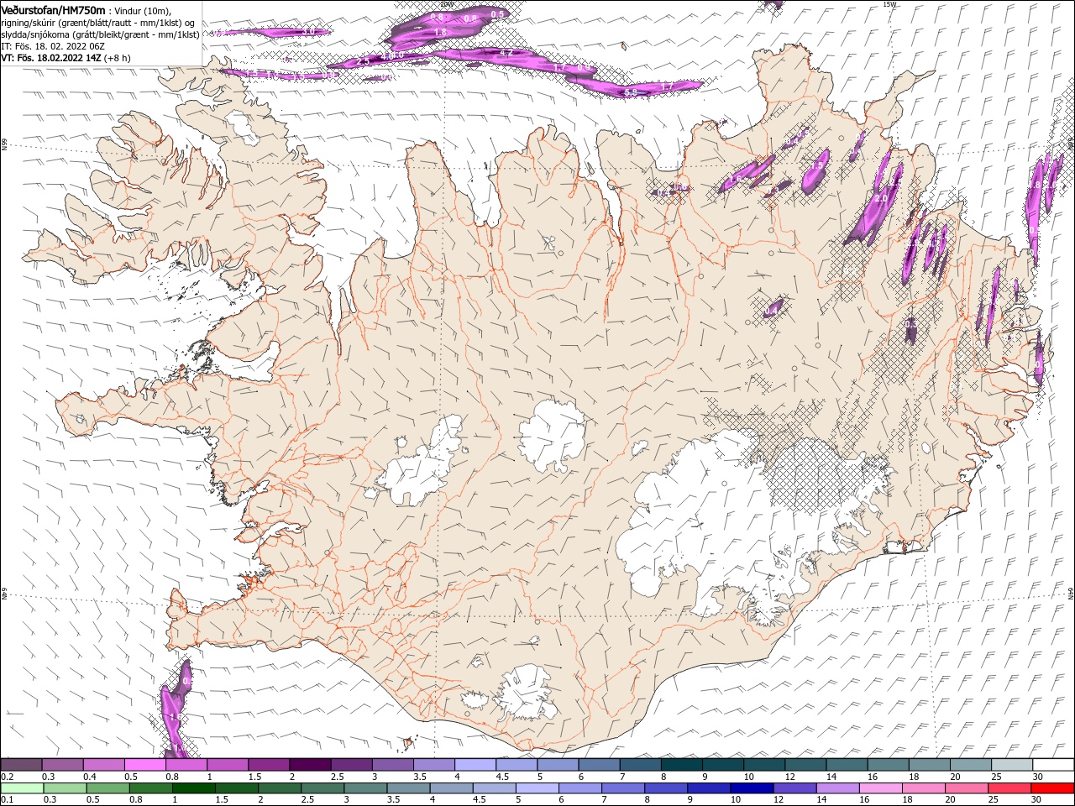
Task: Click the 'Vindur (10m)' legend description text
Action: coord(143,10)
